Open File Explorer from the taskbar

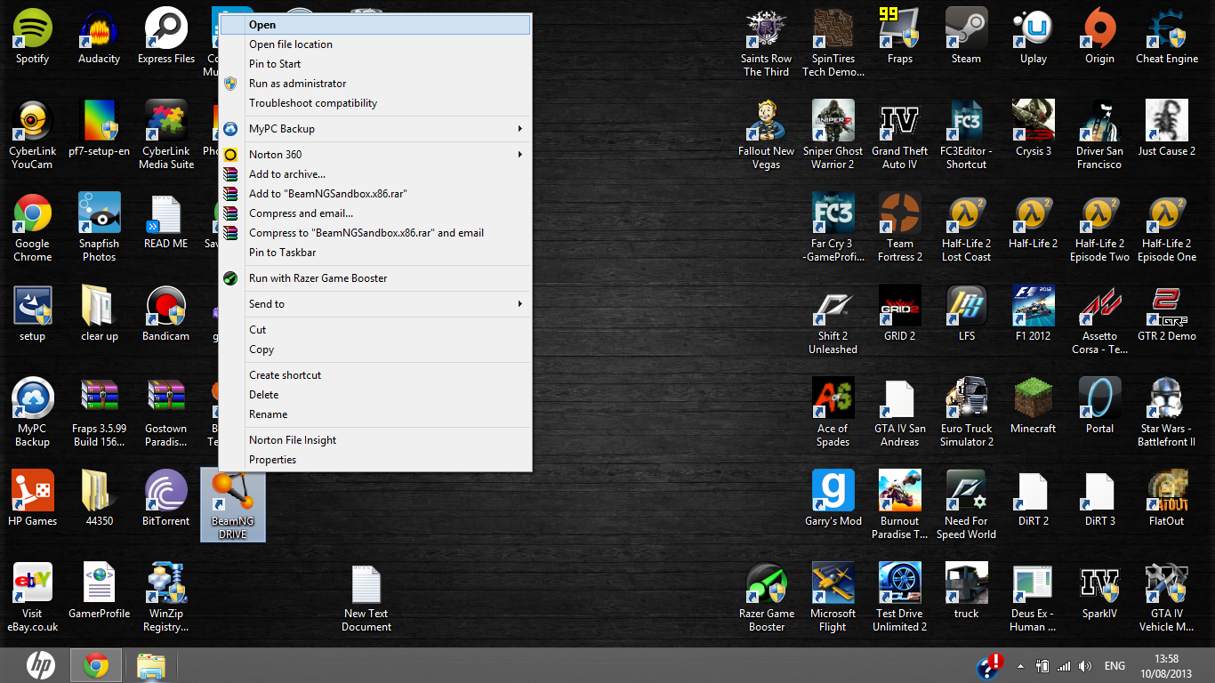[x=151, y=665]
